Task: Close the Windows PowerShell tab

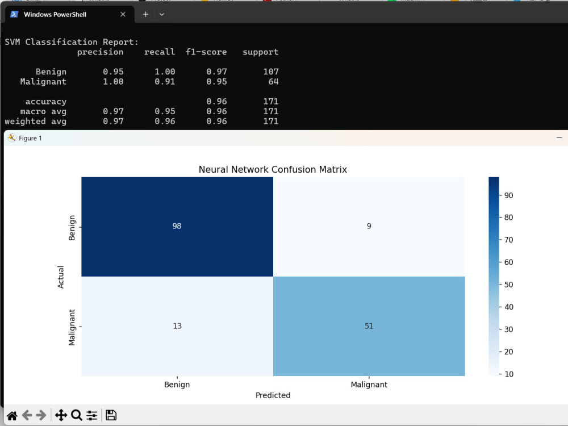Action: (x=123, y=15)
